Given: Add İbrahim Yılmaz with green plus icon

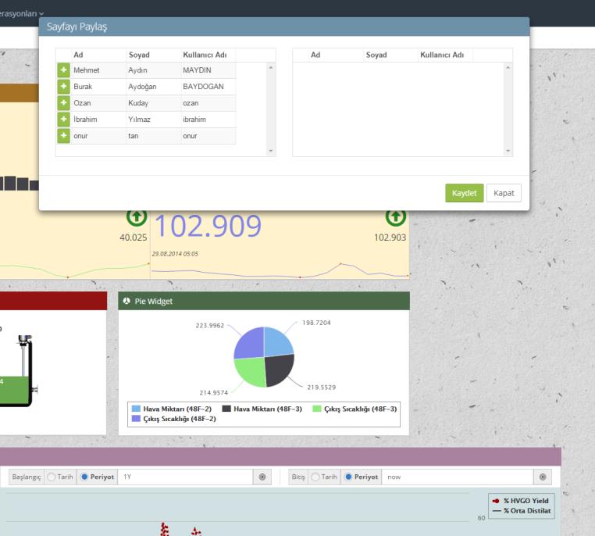Looking at the screenshot, I should (x=64, y=120).
